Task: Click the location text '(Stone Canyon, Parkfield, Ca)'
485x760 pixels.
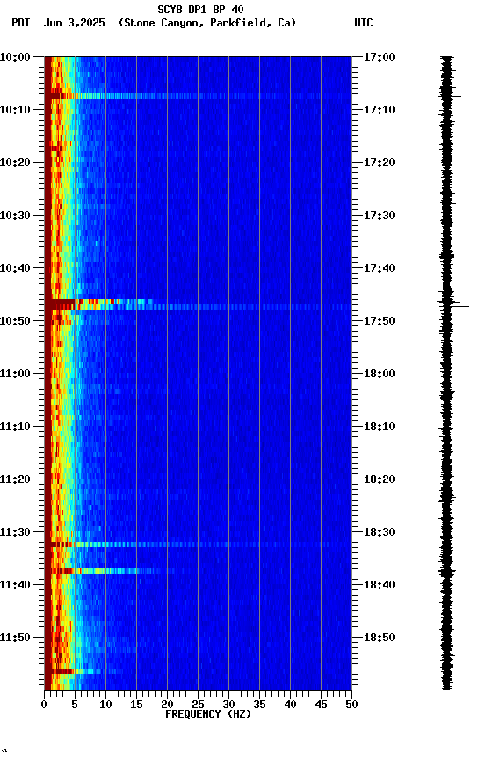Action: [207, 23]
